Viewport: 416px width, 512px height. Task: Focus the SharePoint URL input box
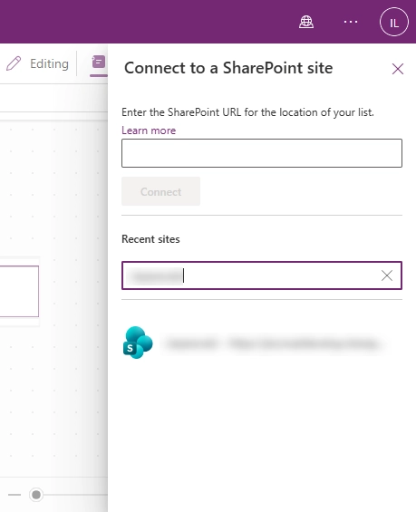pyautogui.click(x=262, y=153)
